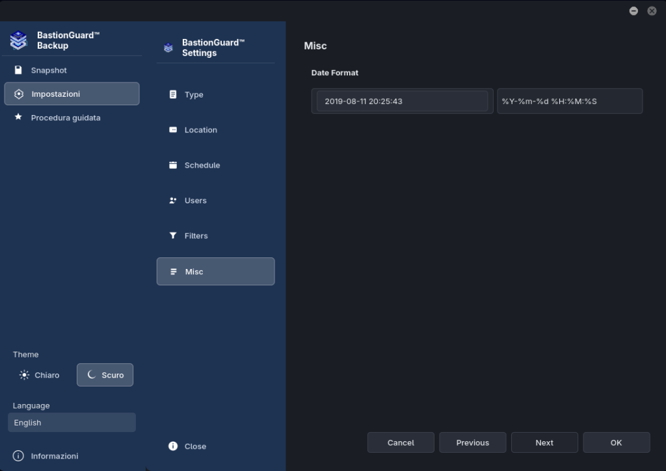Image resolution: width=666 pixels, height=471 pixels.
Task: Click the Informazioni info circle icon
Action: (x=18, y=455)
